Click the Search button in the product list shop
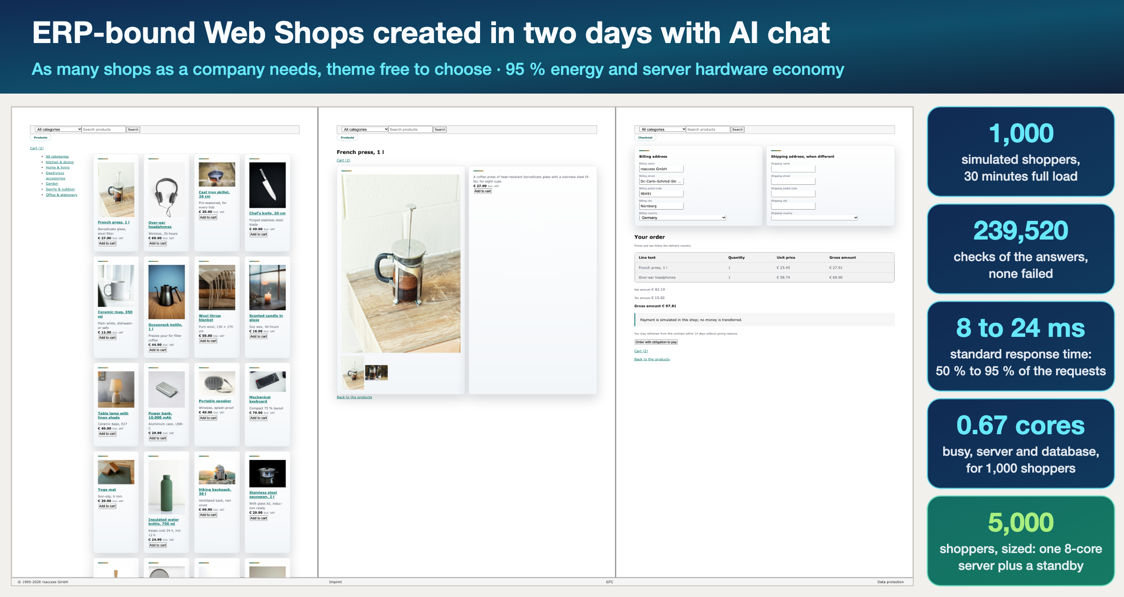1124x597 pixels. click(x=133, y=130)
